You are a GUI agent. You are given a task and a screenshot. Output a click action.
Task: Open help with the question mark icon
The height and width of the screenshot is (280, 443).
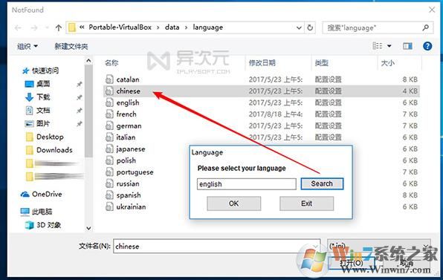click(x=427, y=46)
